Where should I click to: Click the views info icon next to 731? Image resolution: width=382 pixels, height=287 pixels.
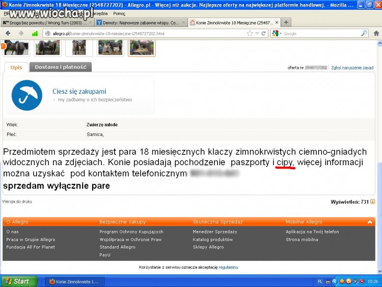click(372, 201)
